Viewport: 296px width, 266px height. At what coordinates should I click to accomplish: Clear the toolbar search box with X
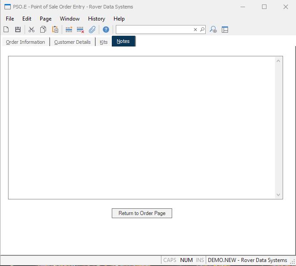click(x=195, y=30)
